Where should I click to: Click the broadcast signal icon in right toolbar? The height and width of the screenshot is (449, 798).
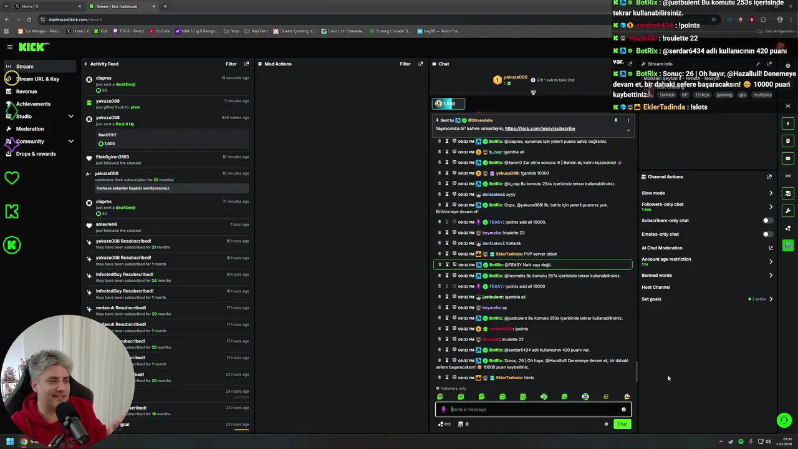pyautogui.click(x=788, y=176)
